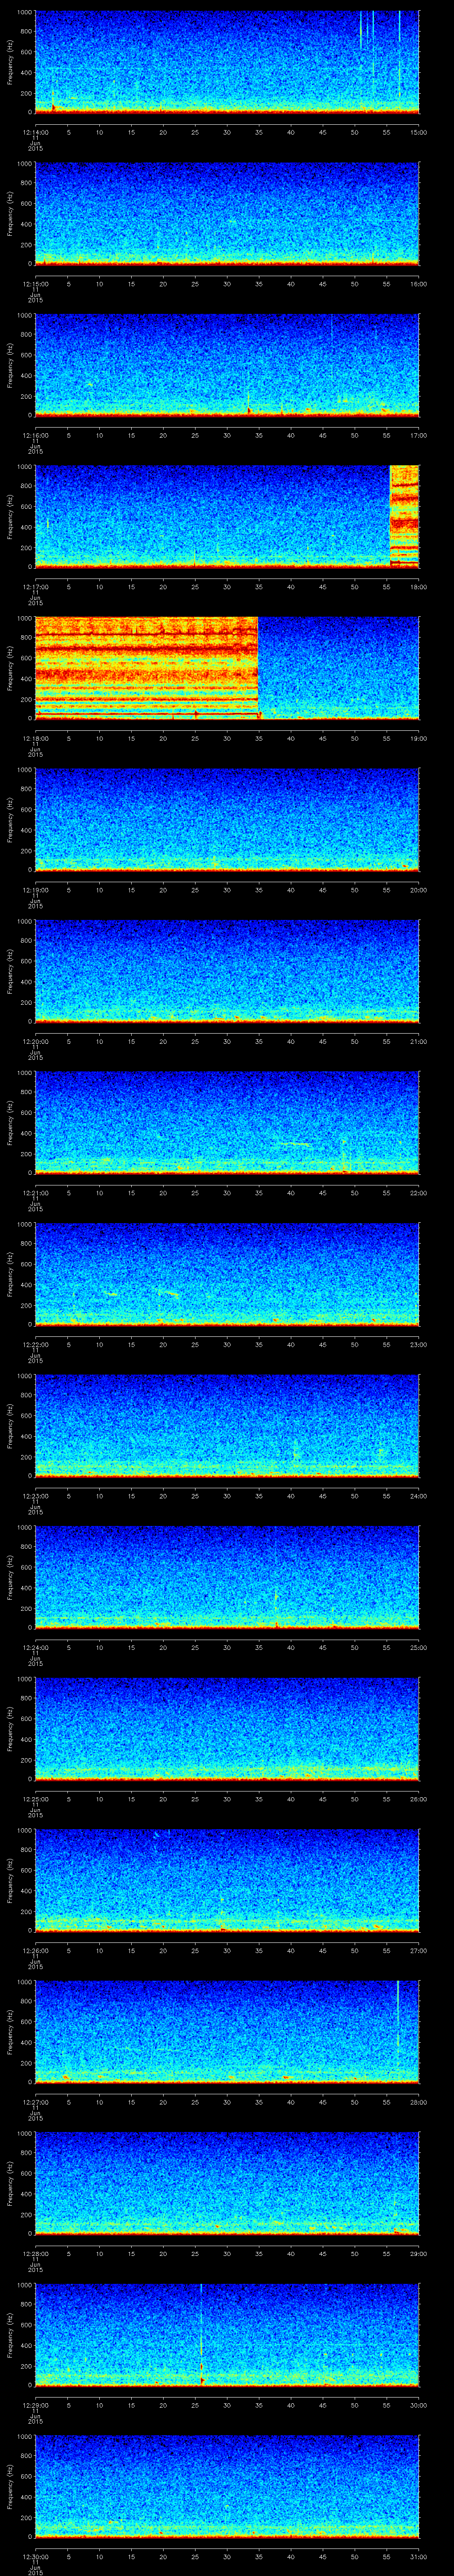Select the spectrogram panel starting at 12:19:00
The image size is (454, 2576).
point(227,820)
